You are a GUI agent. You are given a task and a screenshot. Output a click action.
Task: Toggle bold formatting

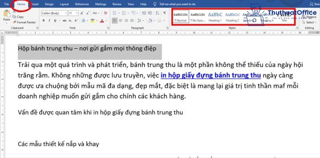[44, 21]
